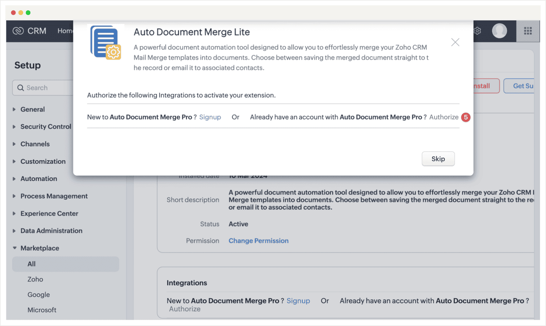546x326 pixels.
Task: Click the Customization menu label
Action: (43, 161)
